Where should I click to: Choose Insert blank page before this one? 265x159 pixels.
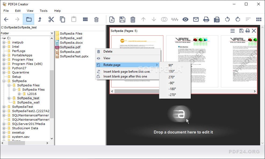click(128, 72)
